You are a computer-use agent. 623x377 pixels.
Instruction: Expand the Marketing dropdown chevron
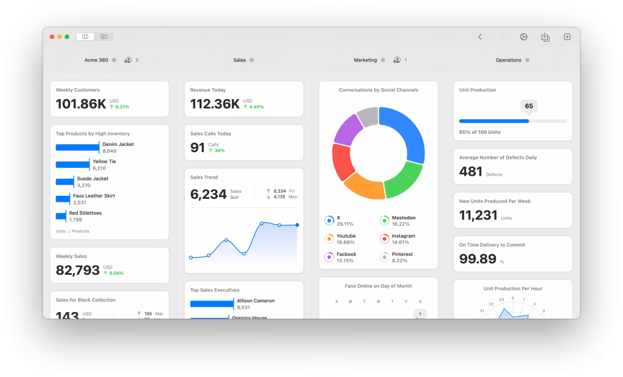[383, 60]
